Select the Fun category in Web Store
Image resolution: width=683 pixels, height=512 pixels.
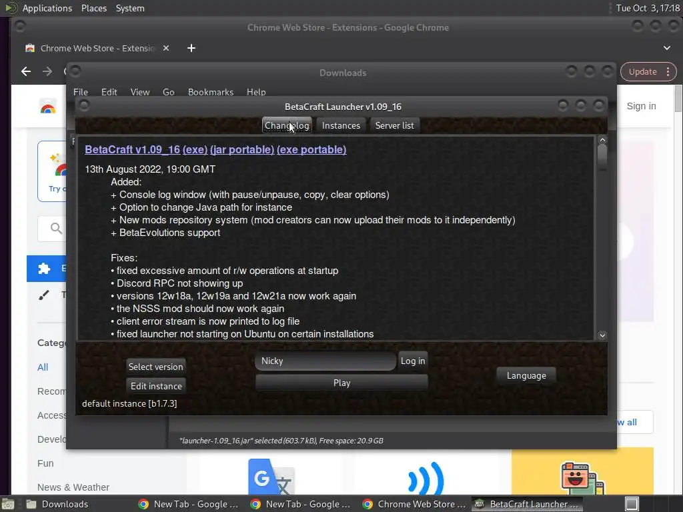(x=45, y=463)
